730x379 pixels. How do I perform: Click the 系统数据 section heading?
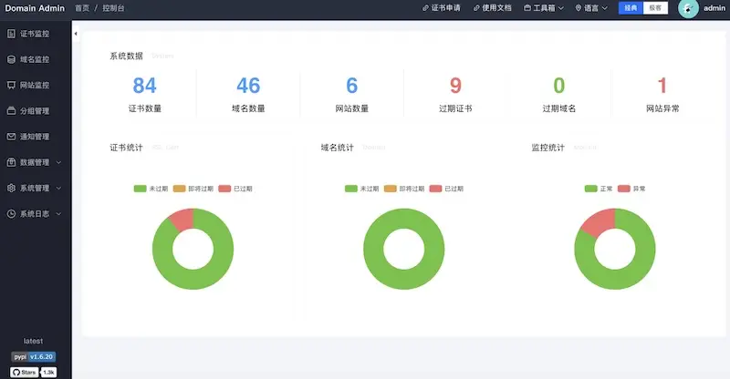coord(126,56)
